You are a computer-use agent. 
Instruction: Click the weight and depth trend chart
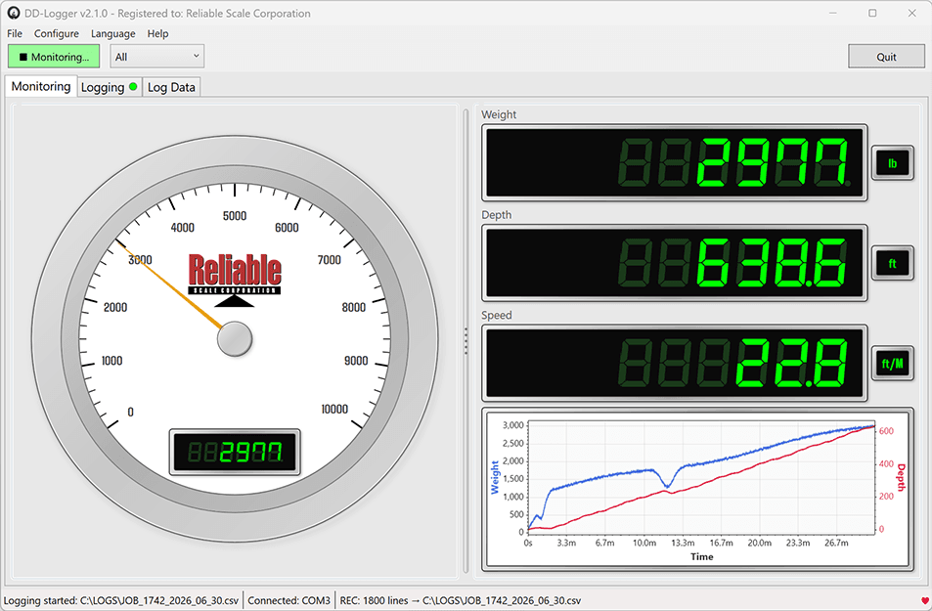pyautogui.click(x=698, y=489)
